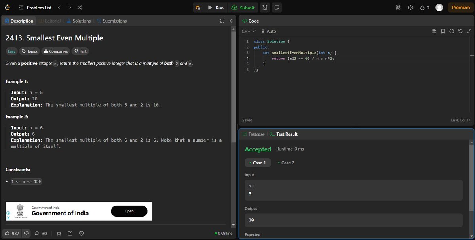Star the problem as favorite
This screenshot has height=240, width=475.
point(59,233)
